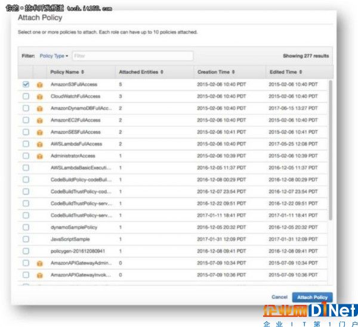Click the policy icon next to AmazonDynamoDBFullAcc...
Viewport: 358px width, 327px height.
coord(40,108)
